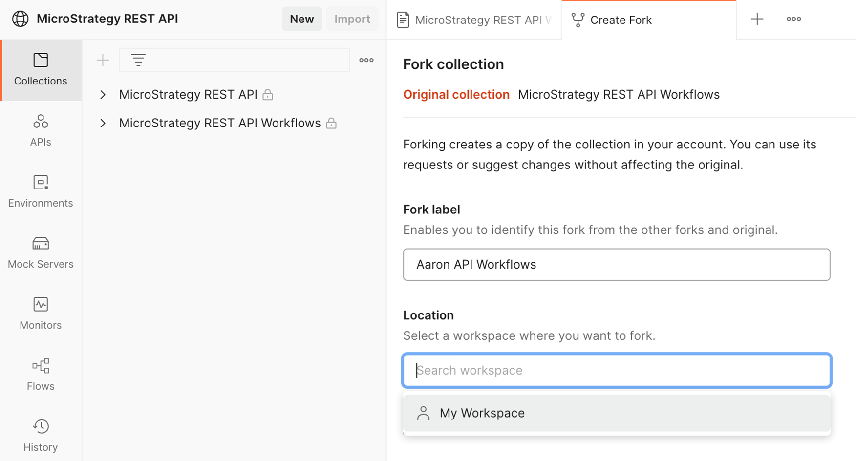856x461 pixels.
Task: Edit the Aaron API Workflows fork label
Action: pos(616,264)
